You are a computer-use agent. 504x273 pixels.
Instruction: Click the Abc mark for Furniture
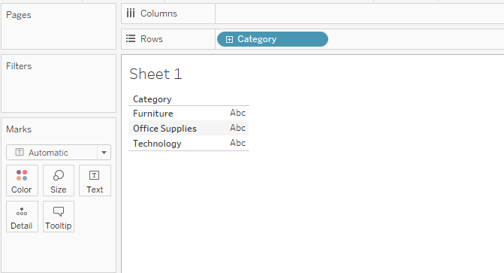(x=237, y=113)
